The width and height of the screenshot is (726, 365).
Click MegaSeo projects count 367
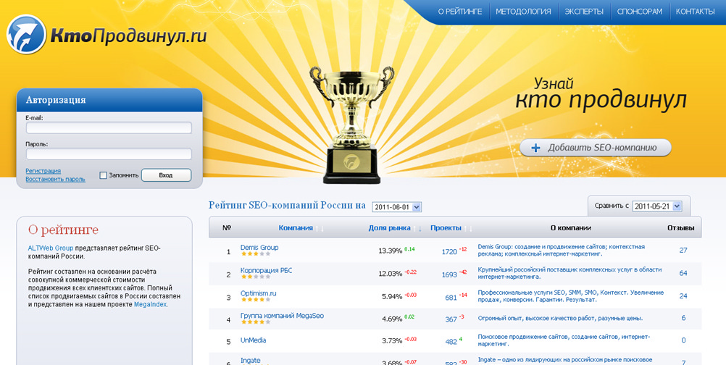pos(451,319)
